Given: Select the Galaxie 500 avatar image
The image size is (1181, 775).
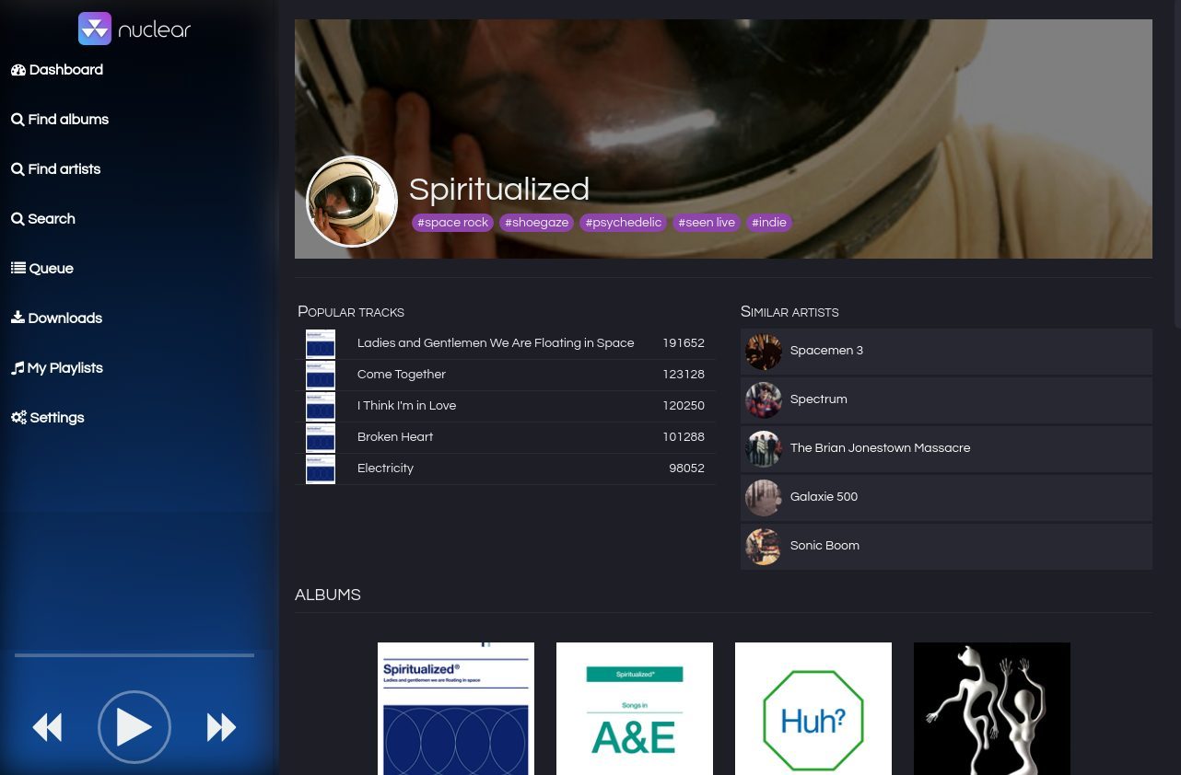Looking at the screenshot, I should click(x=764, y=498).
